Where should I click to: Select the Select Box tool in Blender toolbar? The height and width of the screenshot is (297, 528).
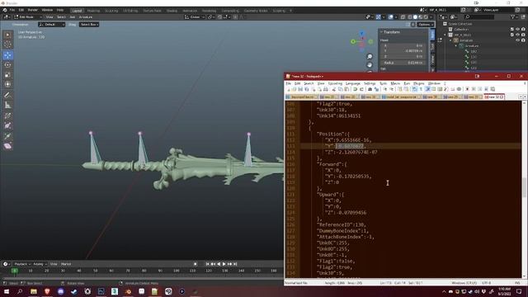pyautogui.click(x=7, y=35)
